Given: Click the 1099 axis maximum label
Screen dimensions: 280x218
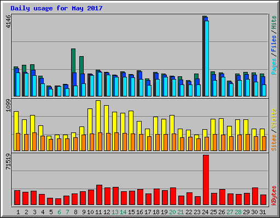Looking at the screenshot, I should (x=8, y=105).
